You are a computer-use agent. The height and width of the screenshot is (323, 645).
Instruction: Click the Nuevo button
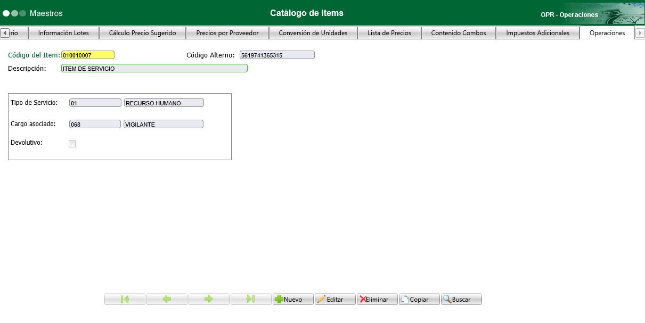293,299
